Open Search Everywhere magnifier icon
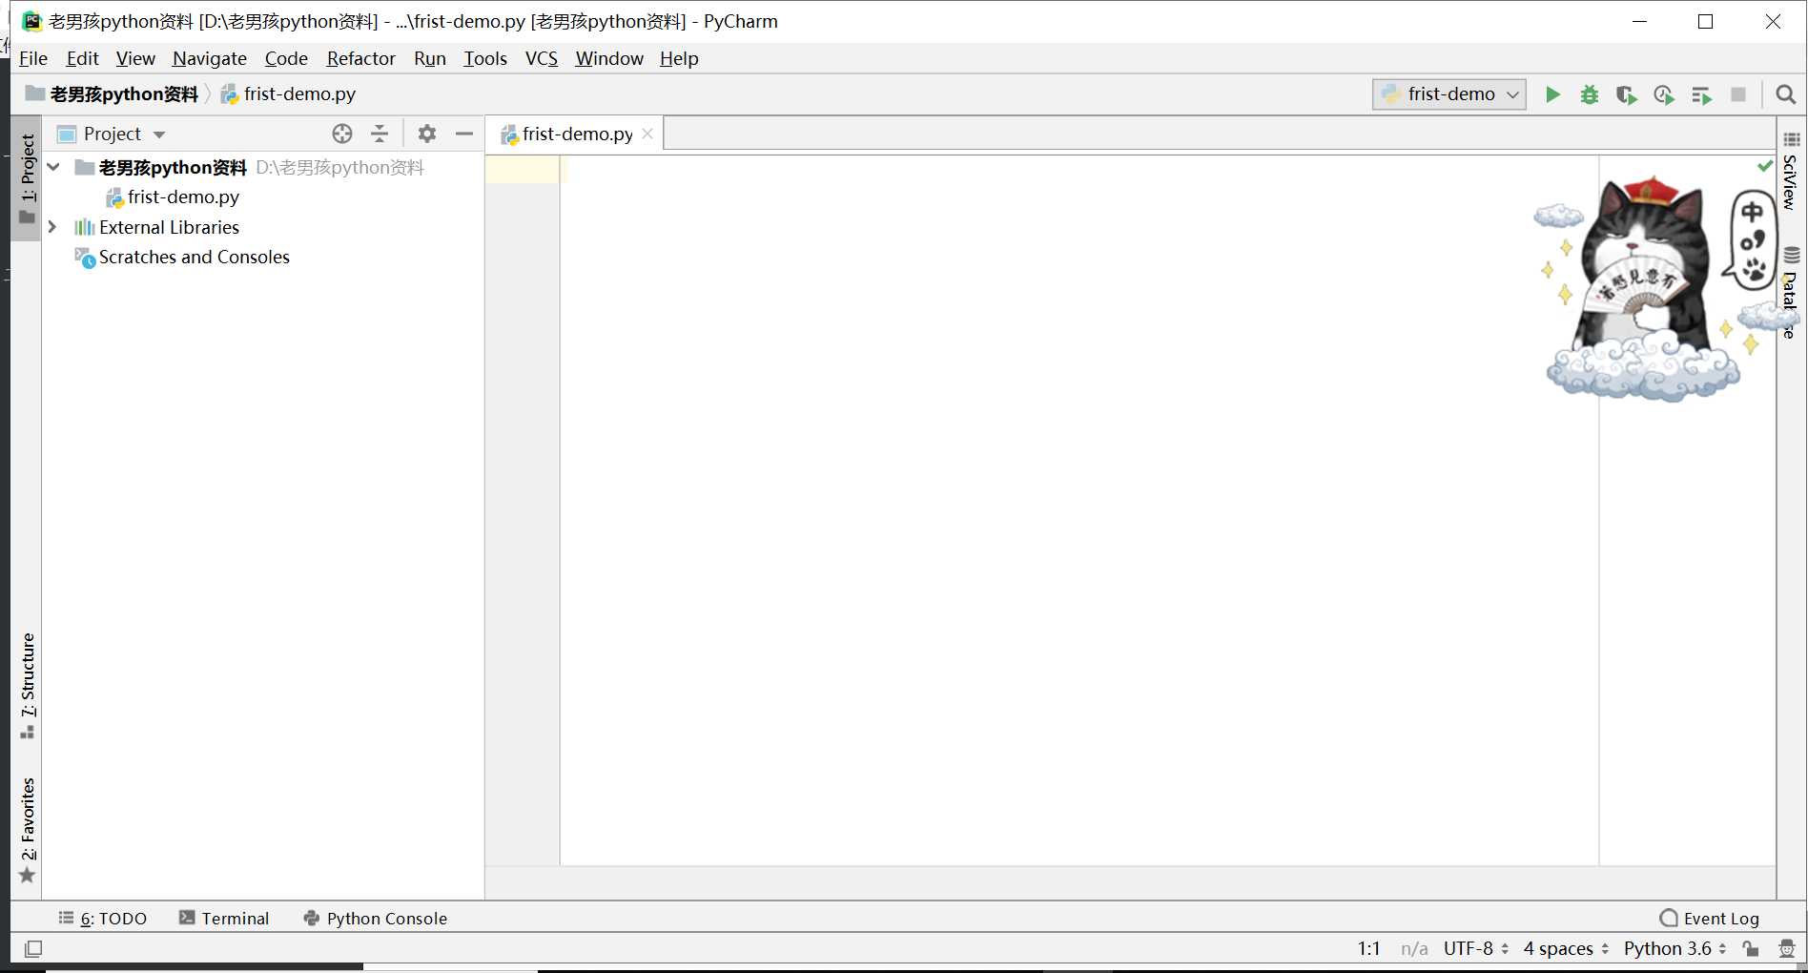Image resolution: width=1808 pixels, height=973 pixels. (x=1786, y=94)
